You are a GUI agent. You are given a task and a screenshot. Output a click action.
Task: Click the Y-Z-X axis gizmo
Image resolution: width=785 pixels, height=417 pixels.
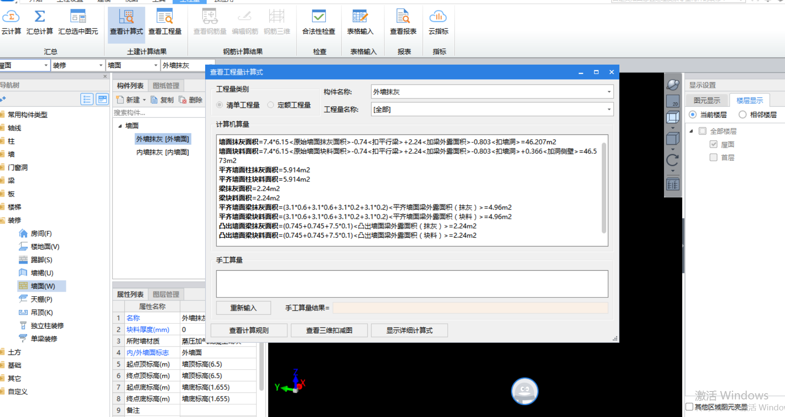click(290, 381)
